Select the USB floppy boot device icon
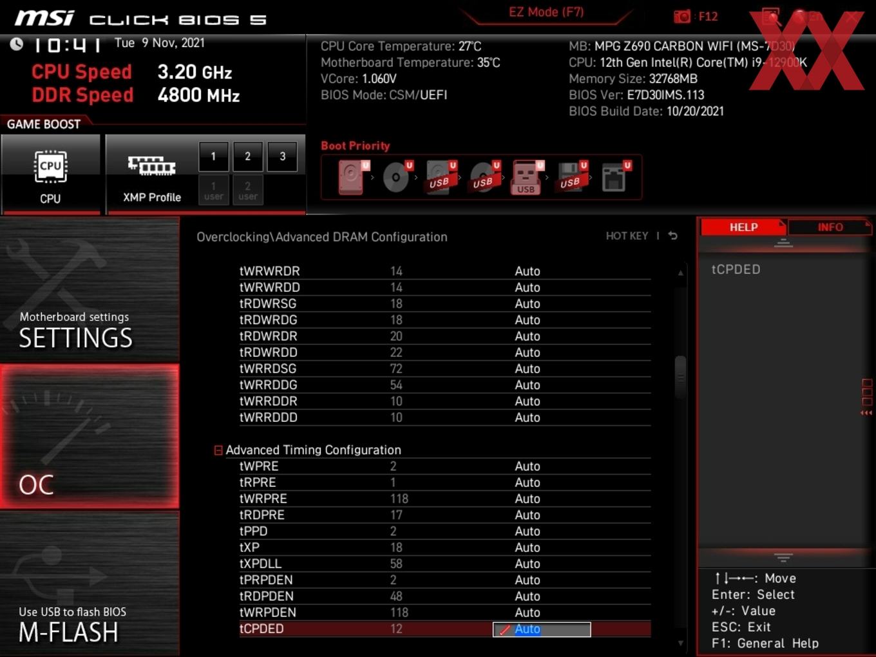 571,177
